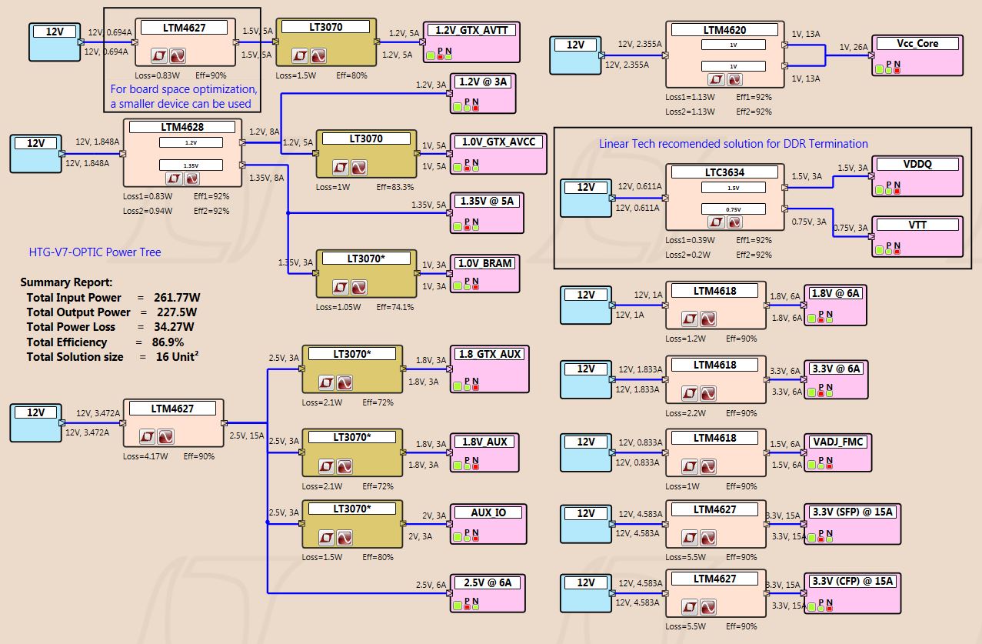The width and height of the screenshot is (982, 644).
Task: Select the 0.75V output field in LTC3634
Action: 734,209
